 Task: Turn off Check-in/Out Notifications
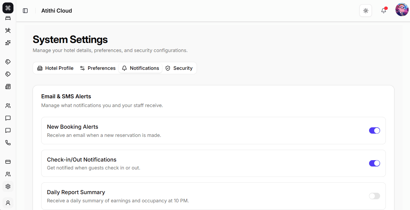375,163
